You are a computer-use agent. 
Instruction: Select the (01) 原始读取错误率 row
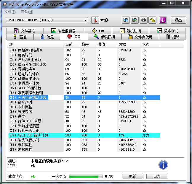(x=84, y=50)
